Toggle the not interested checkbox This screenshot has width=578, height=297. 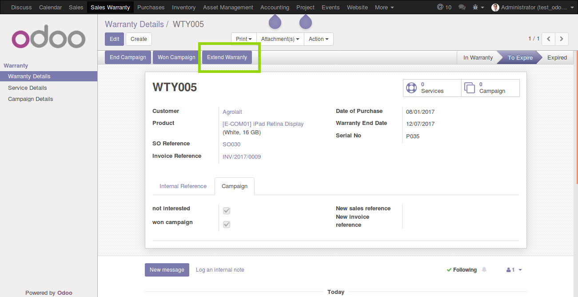[x=227, y=211]
